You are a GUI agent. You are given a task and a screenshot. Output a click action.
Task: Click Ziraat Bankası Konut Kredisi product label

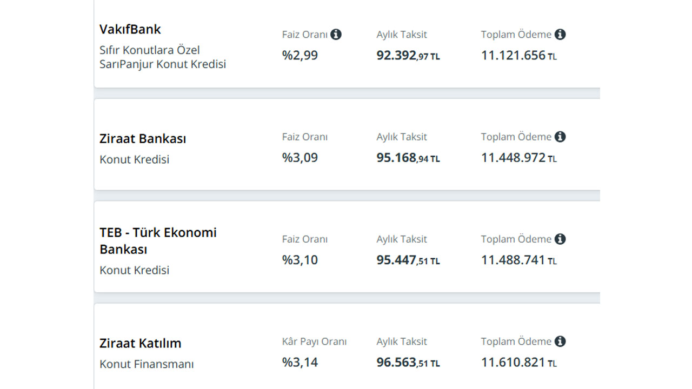(x=135, y=160)
